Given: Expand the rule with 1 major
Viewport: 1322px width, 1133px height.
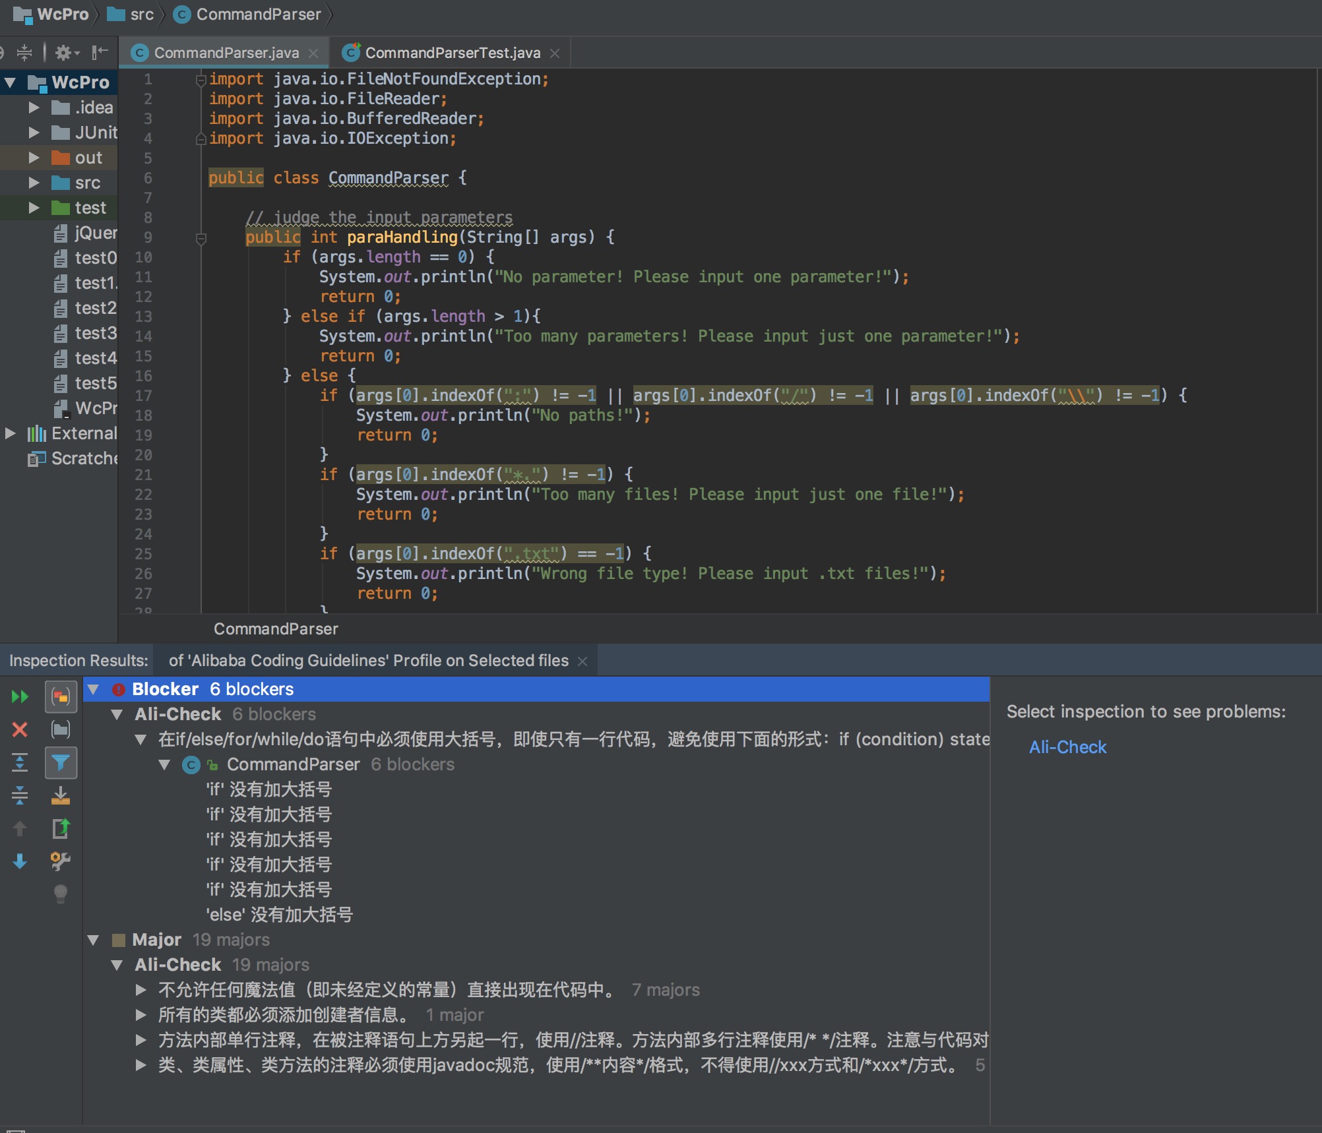Looking at the screenshot, I should click(141, 1015).
